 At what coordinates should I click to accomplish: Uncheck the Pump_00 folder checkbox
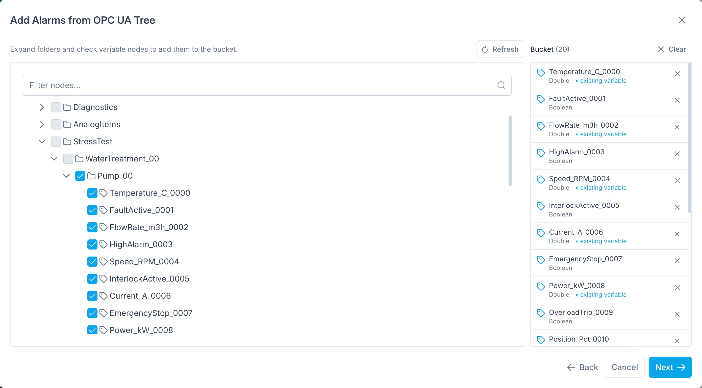80,176
